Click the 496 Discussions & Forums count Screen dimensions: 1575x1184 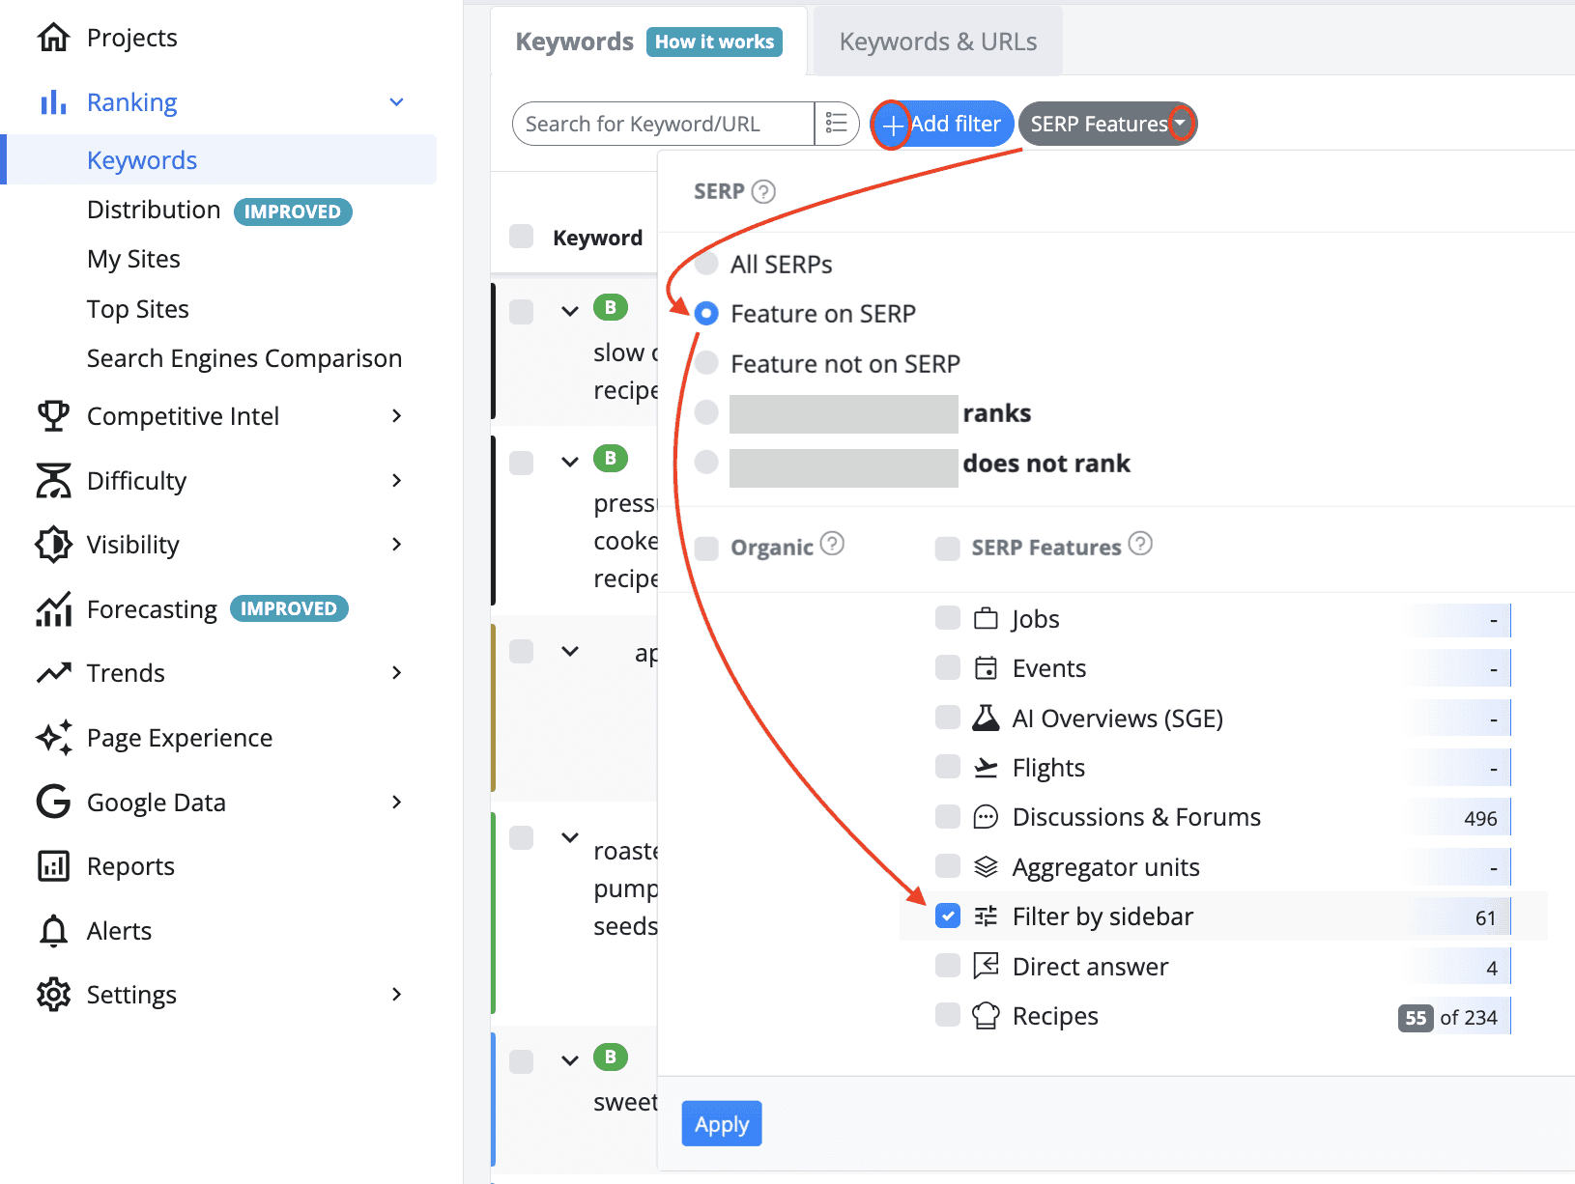1480,818
